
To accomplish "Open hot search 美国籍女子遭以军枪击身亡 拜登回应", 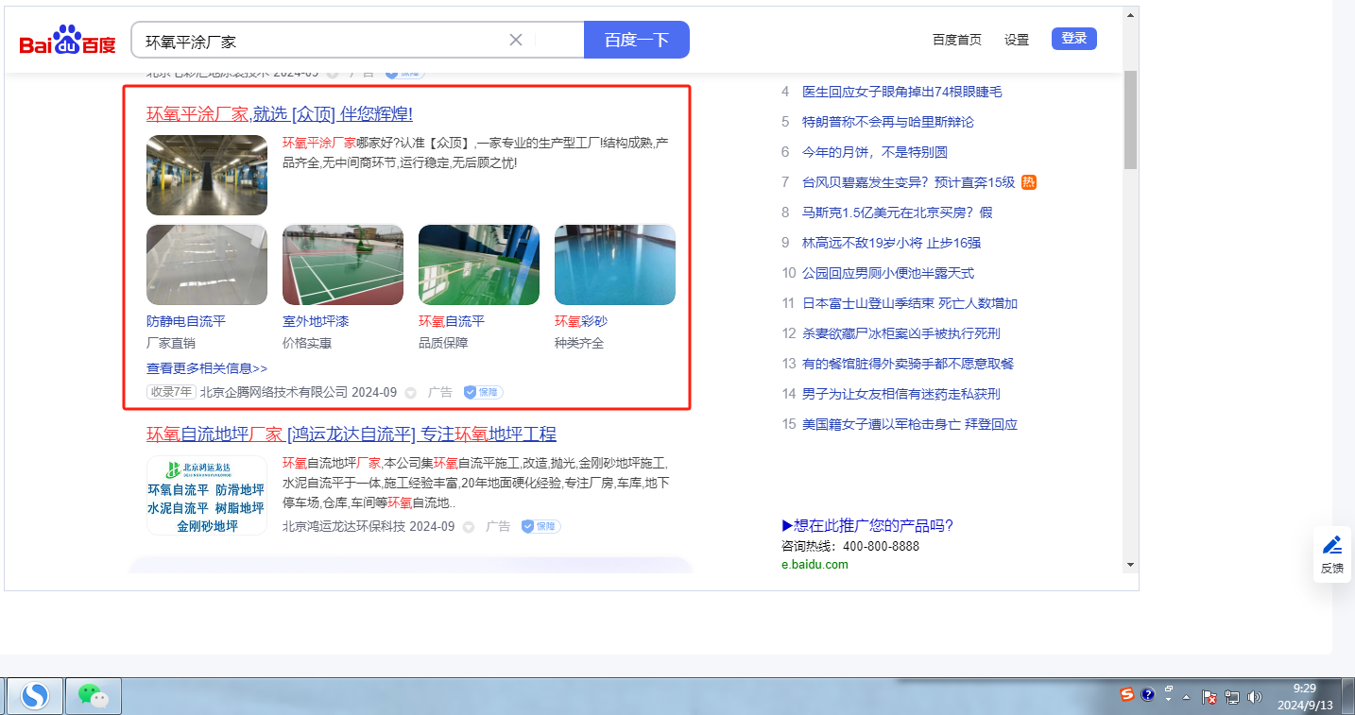I will coord(910,424).
